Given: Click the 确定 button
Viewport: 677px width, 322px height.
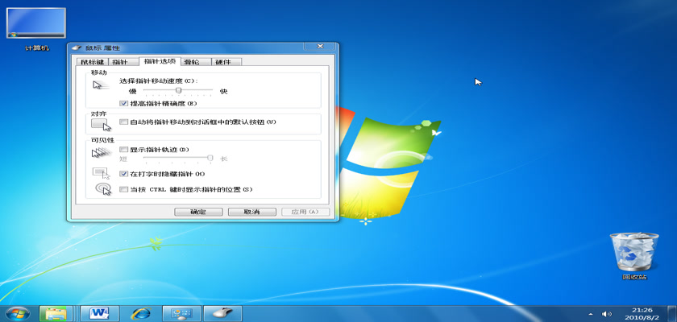Looking at the screenshot, I should (197, 212).
